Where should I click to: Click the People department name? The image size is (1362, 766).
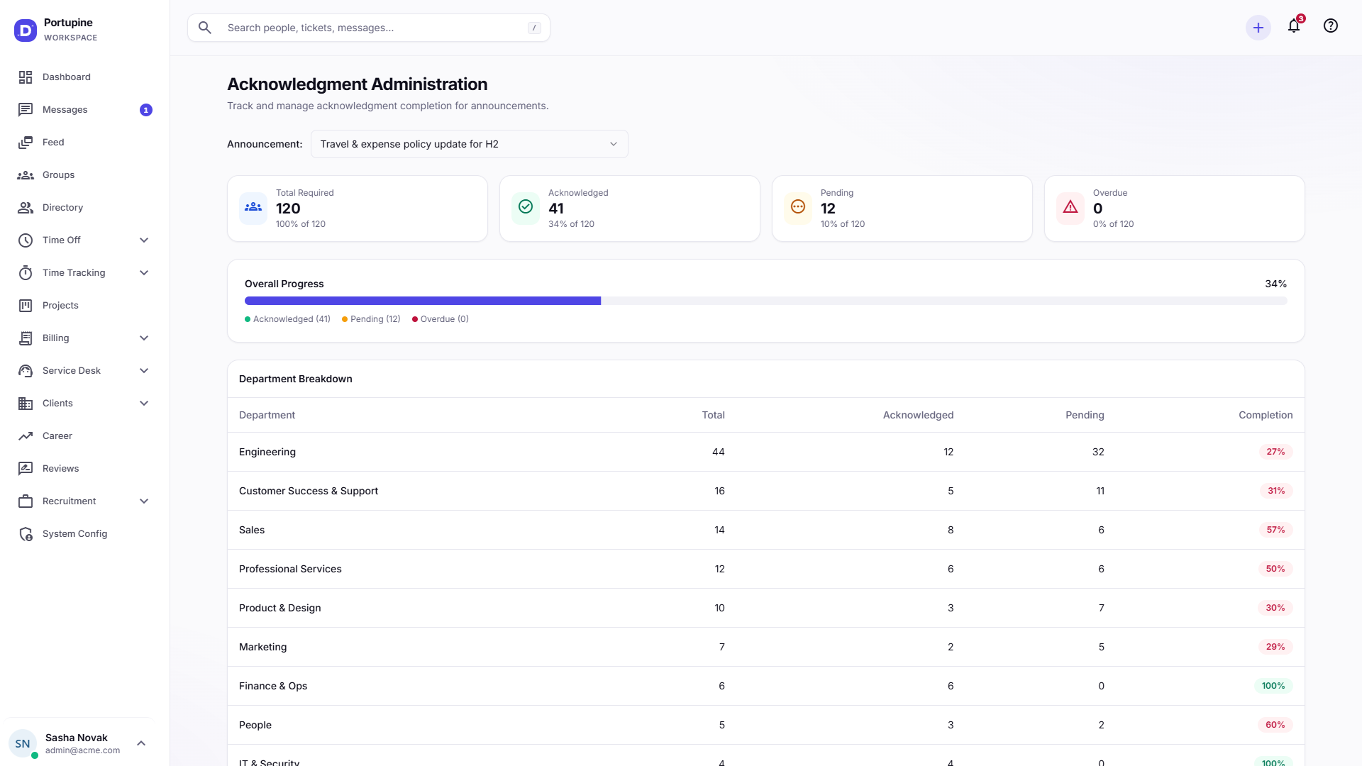[x=255, y=725]
